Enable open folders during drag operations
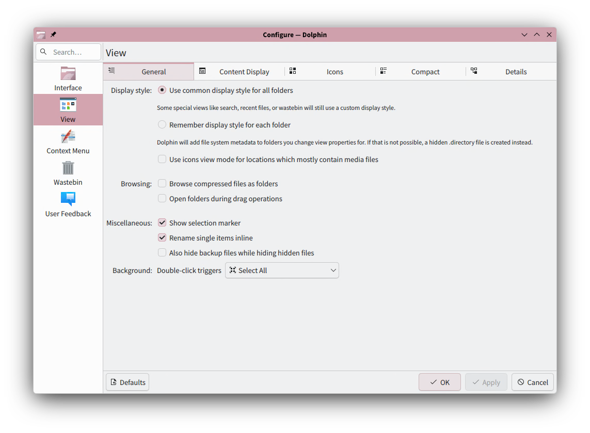Viewport: 590px width, 433px height. [162, 199]
